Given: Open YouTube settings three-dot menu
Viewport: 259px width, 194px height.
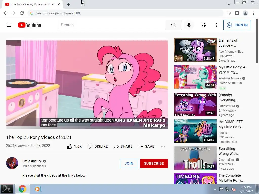Looking at the screenshot, I should point(216,25).
